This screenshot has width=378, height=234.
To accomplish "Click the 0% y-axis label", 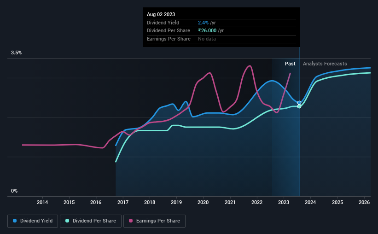I will pyautogui.click(x=14, y=191).
